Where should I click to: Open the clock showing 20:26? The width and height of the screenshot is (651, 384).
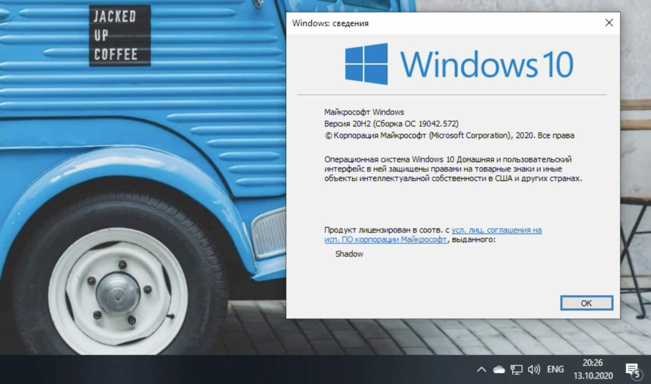(593, 369)
